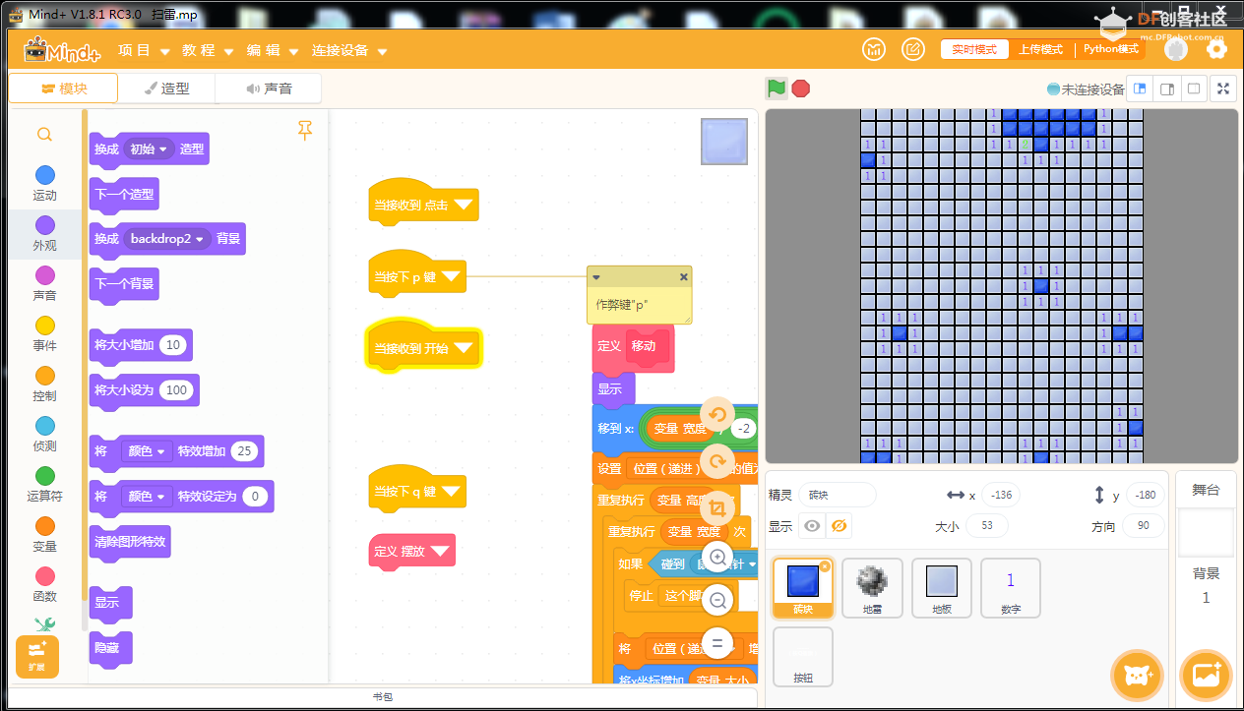This screenshot has width=1244, height=711.
Task: Click the add sprite cat button
Action: [1138, 676]
